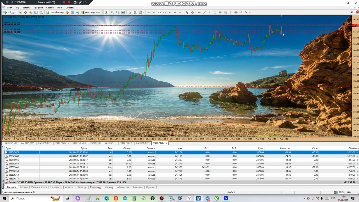
Task: Open the Эксперты terminal tab
Action: point(137,187)
